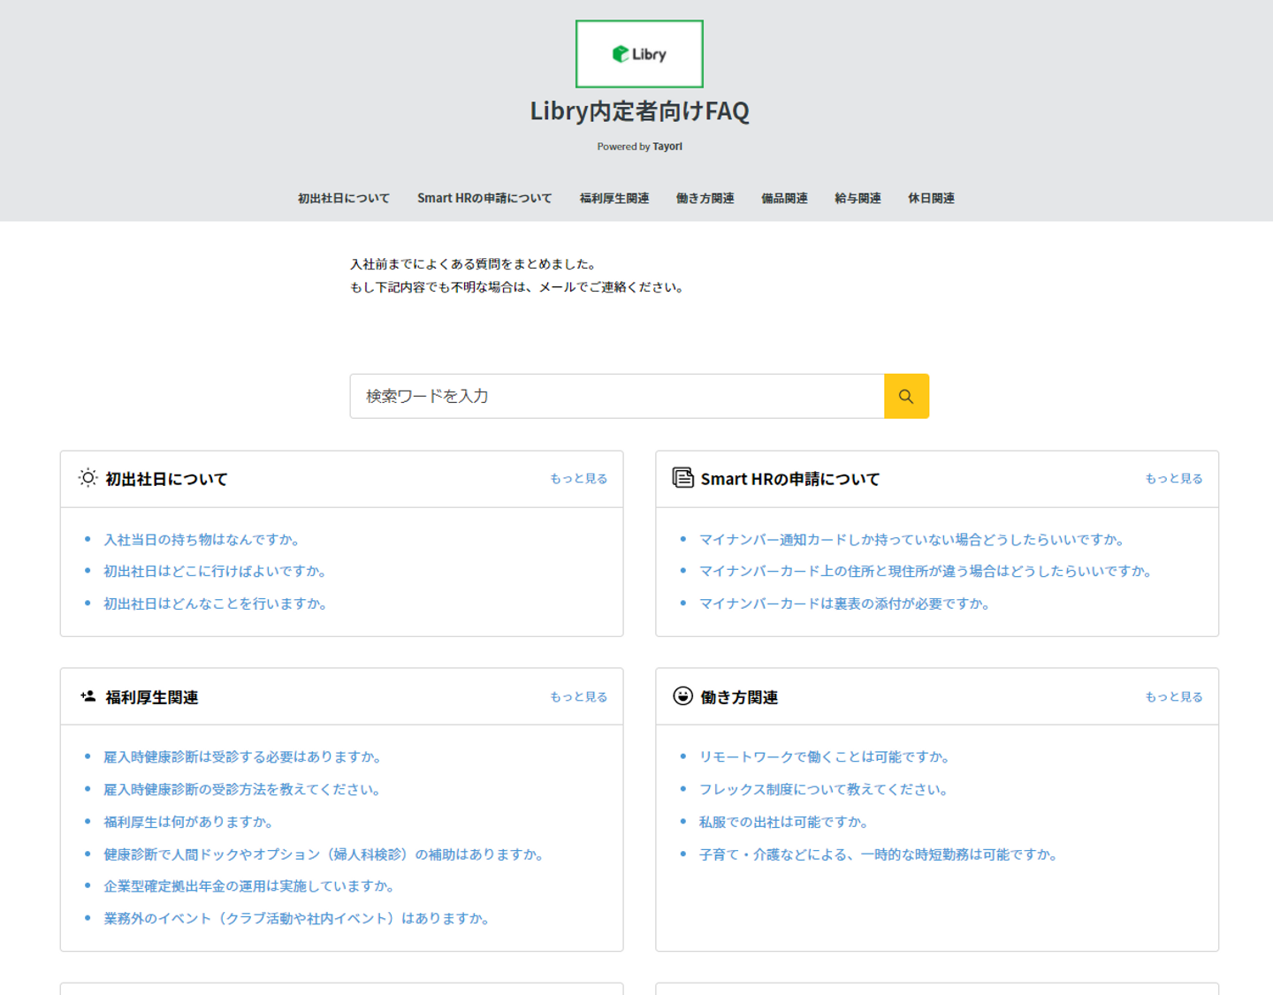Click the 検索ワードを入力 search field
This screenshot has width=1273, height=995.
[x=617, y=396]
